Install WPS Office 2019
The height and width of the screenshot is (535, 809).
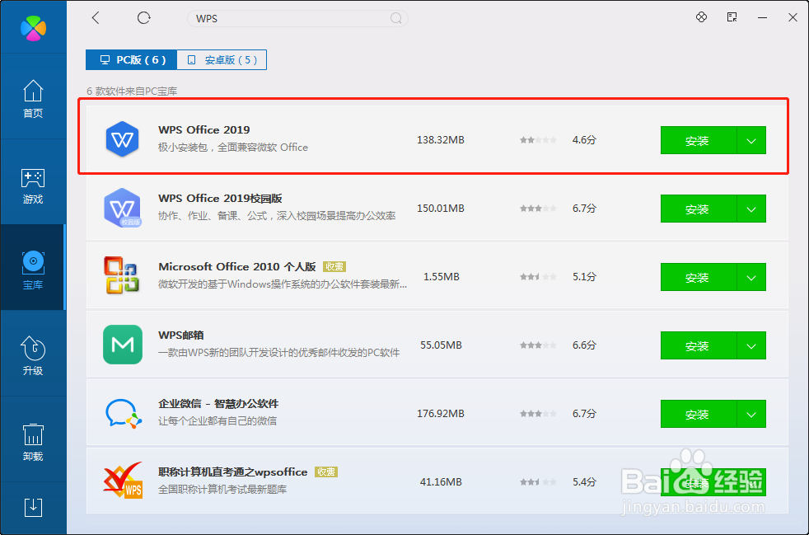point(698,140)
